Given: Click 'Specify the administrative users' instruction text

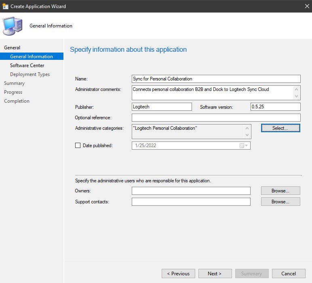Looking at the screenshot, I should pyautogui.click(x=143, y=181).
